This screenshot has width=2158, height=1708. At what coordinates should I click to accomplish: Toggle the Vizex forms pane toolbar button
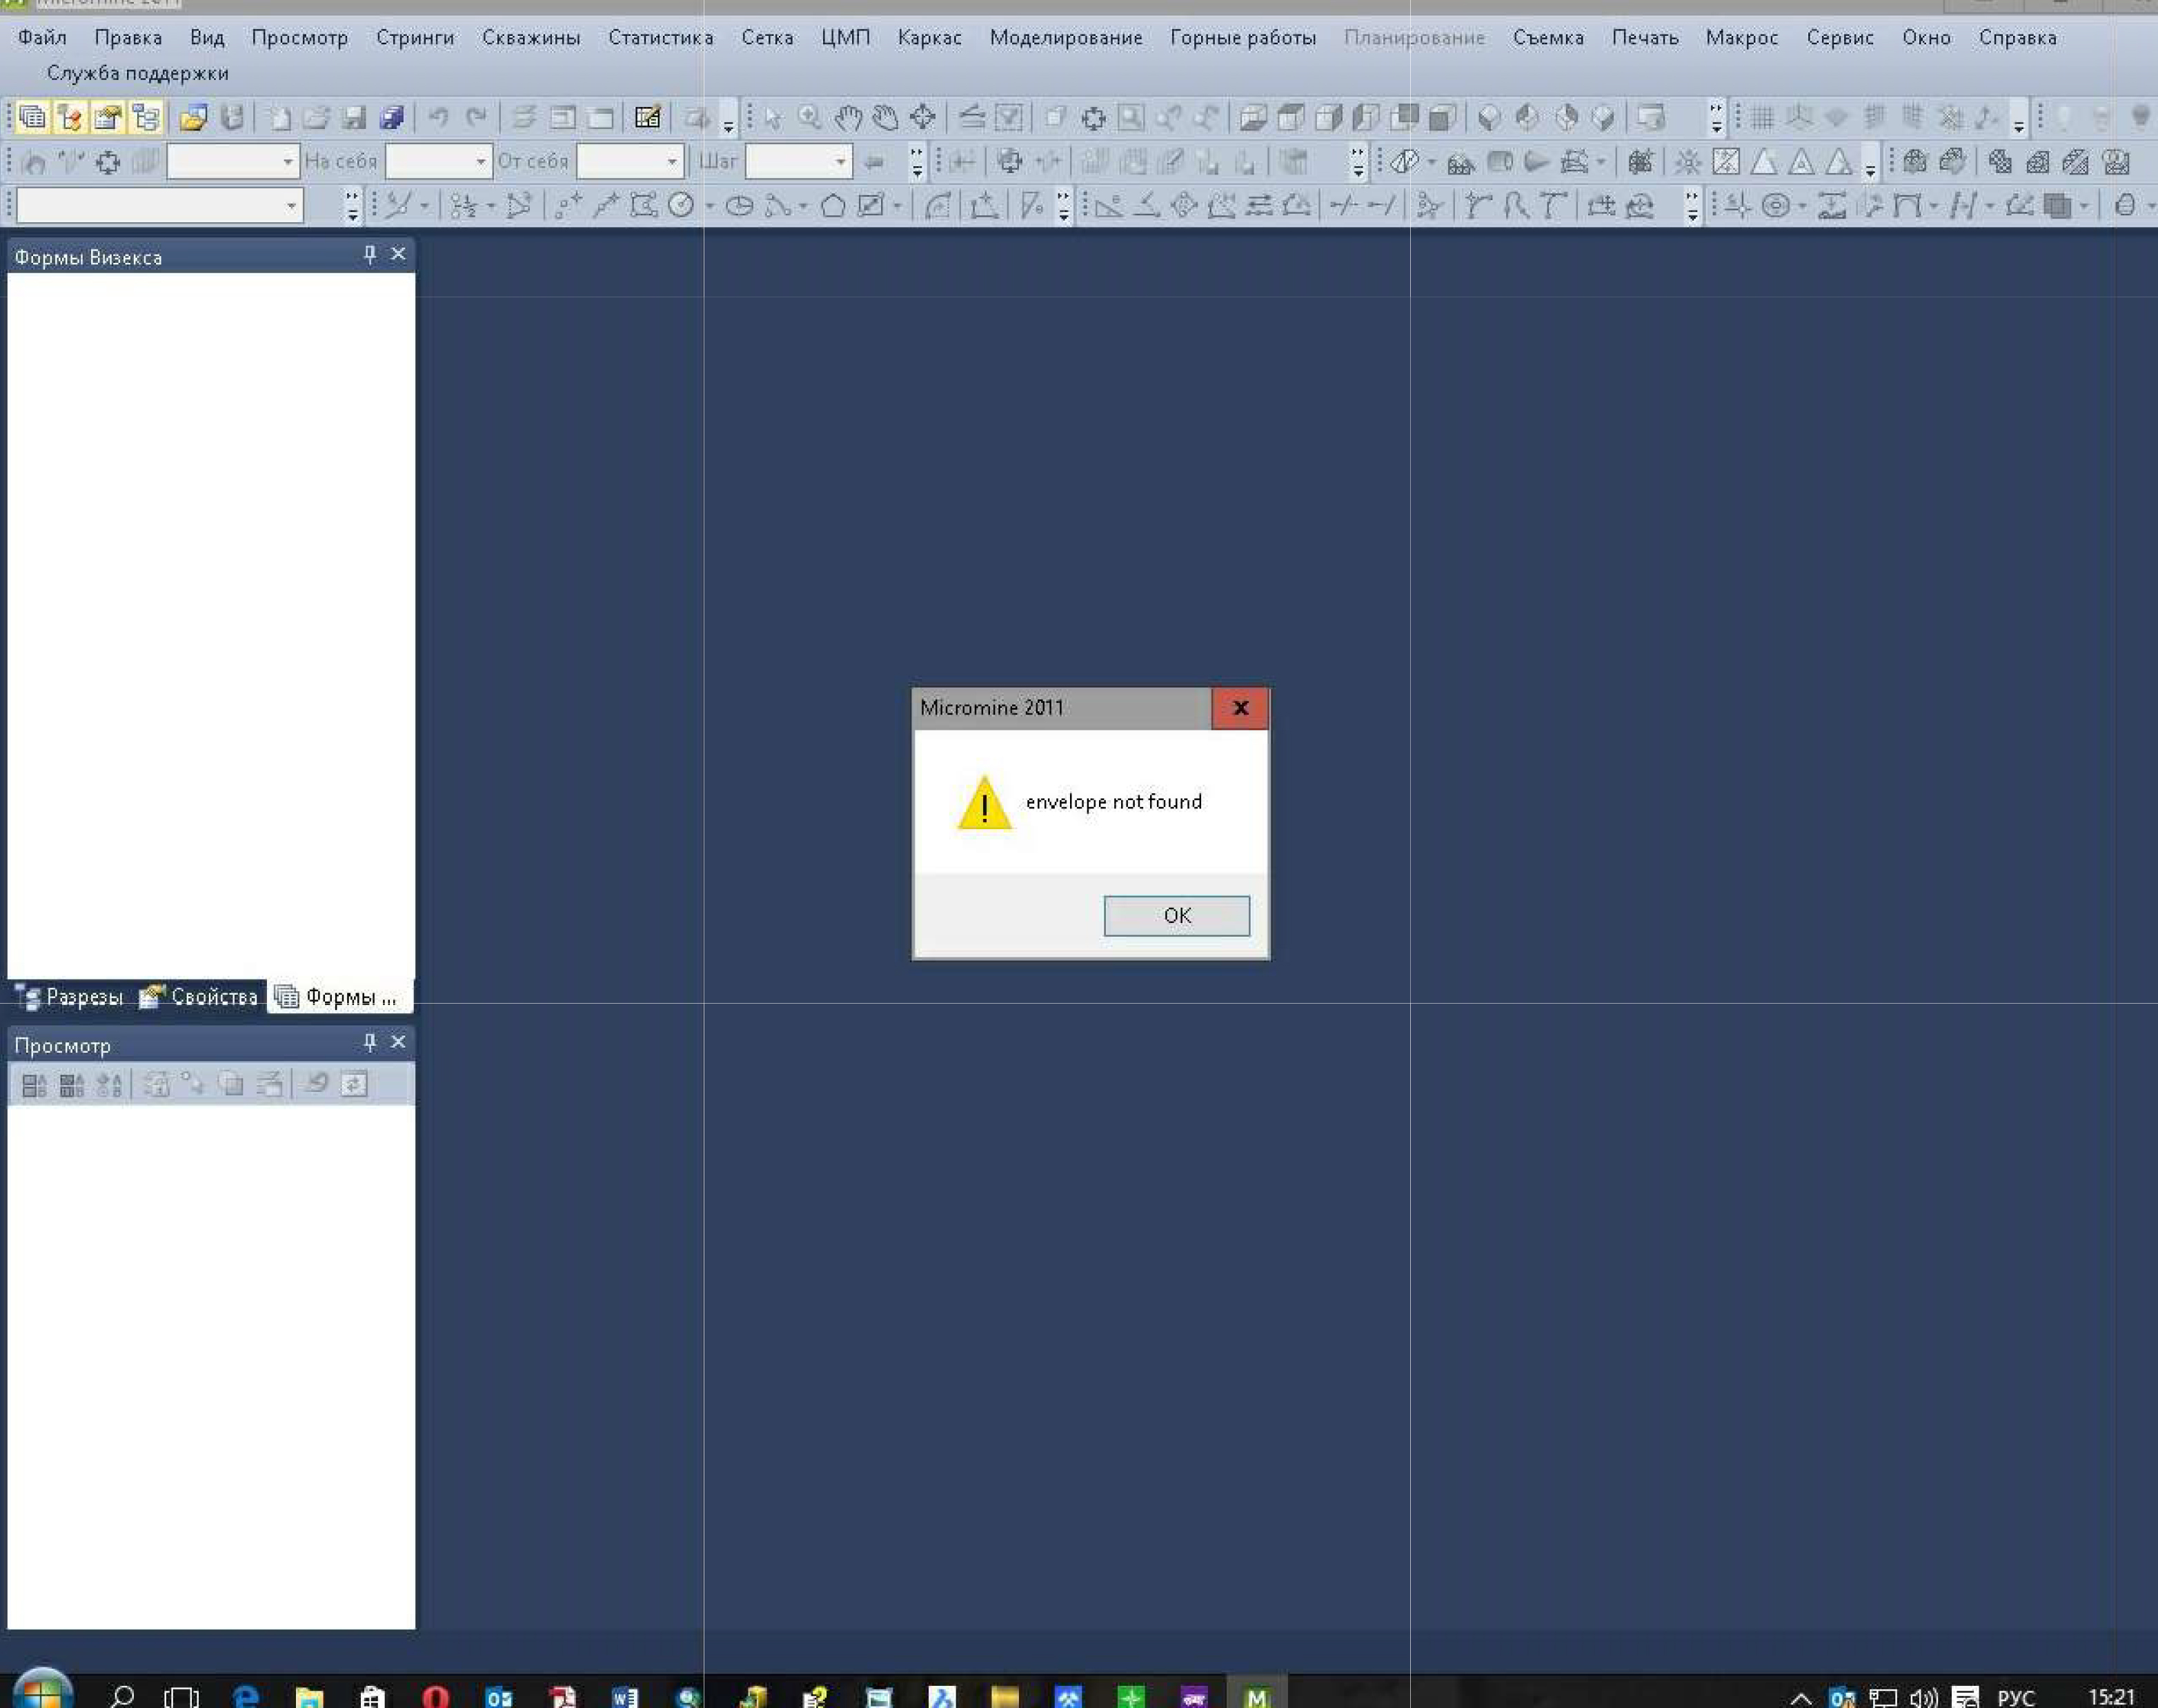(x=32, y=118)
